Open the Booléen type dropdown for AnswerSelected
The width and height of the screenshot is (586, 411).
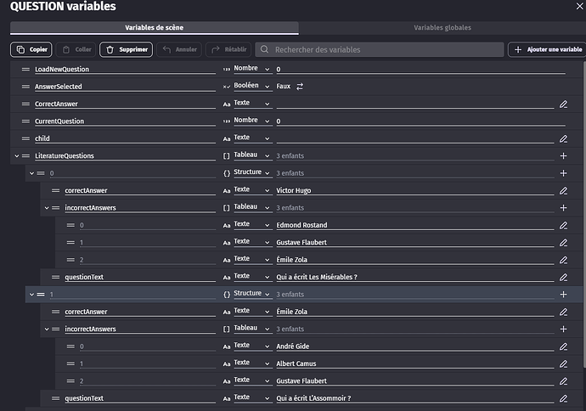tap(252, 86)
